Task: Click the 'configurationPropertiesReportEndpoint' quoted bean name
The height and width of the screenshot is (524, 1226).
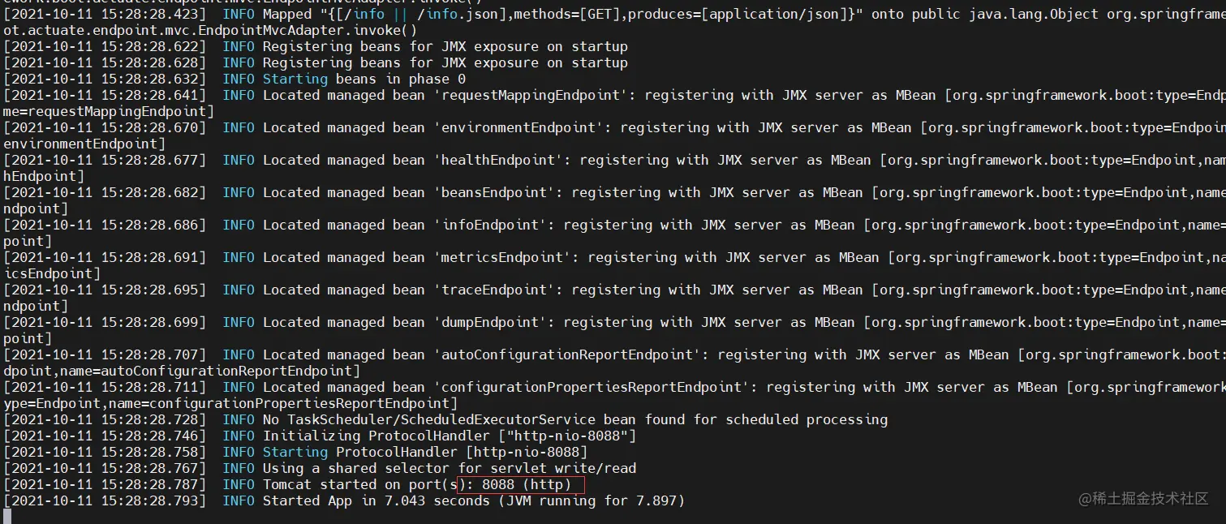Action: tap(591, 388)
